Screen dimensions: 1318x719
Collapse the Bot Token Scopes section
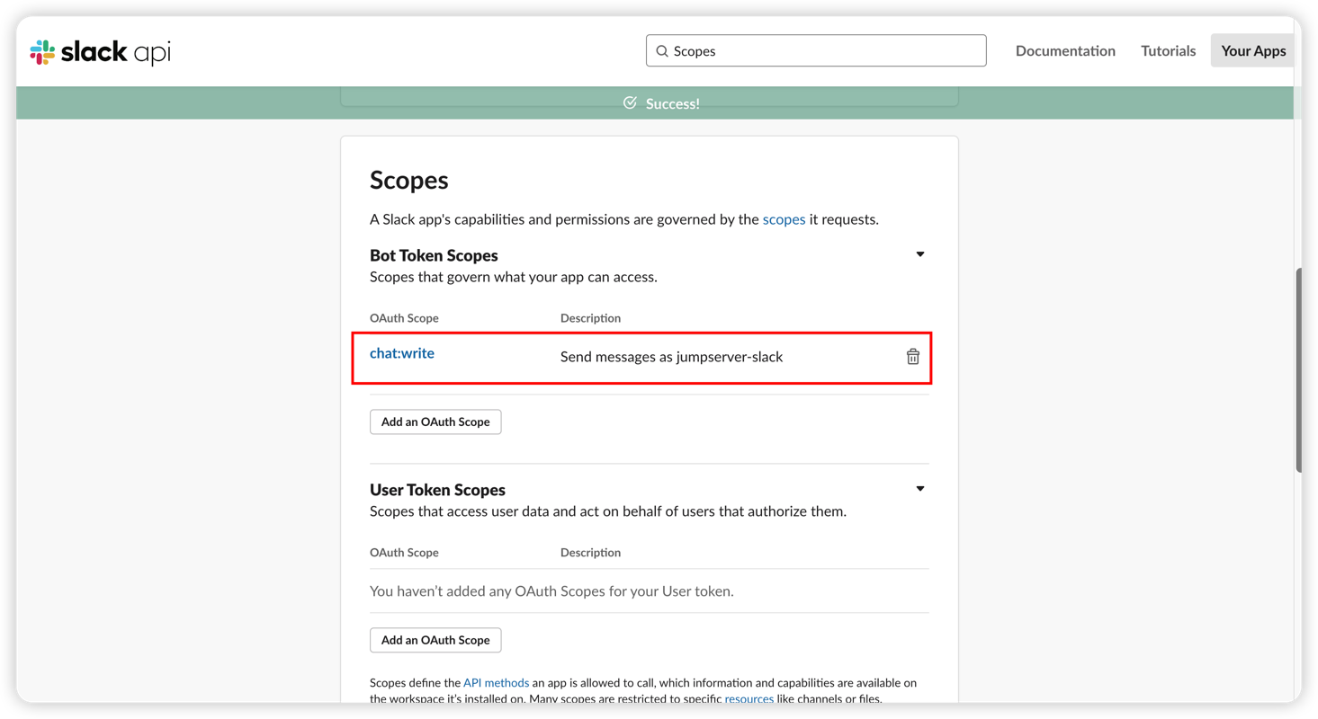[919, 254]
